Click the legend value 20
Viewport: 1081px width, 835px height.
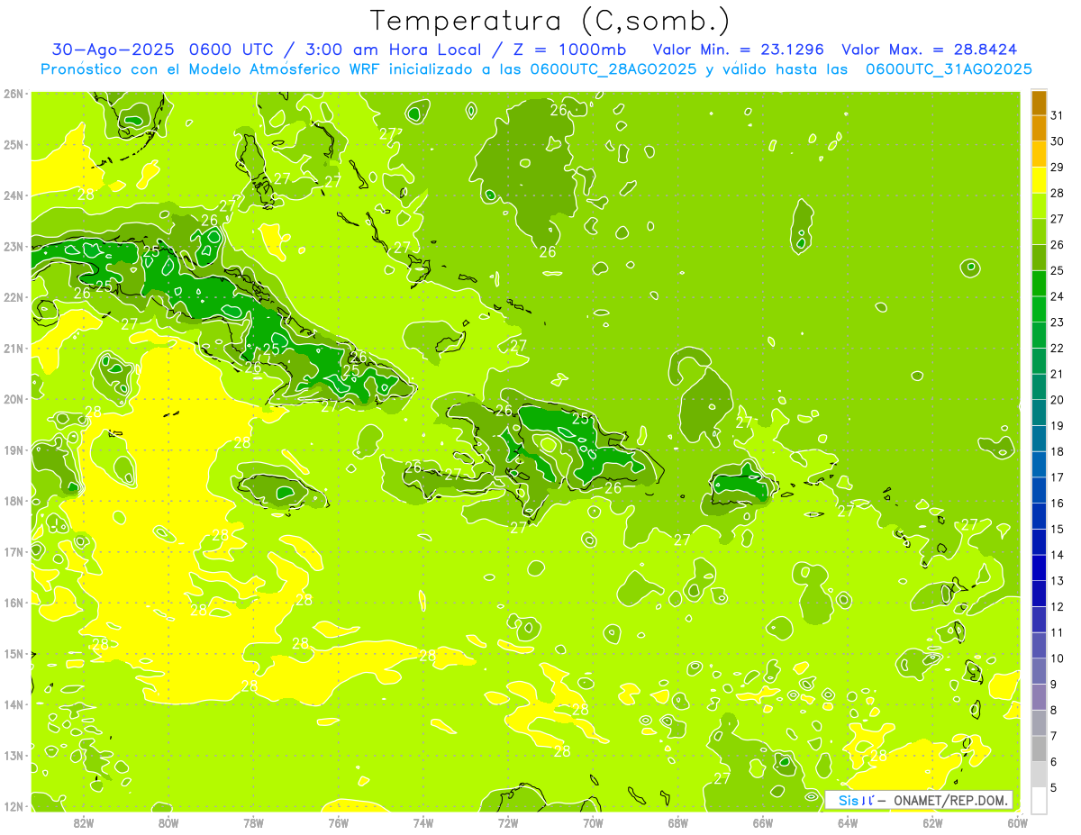(1057, 400)
